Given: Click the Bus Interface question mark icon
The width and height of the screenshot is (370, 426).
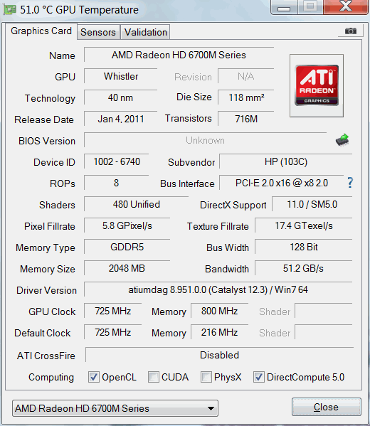Looking at the screenshot, I should tap(350, 183).
